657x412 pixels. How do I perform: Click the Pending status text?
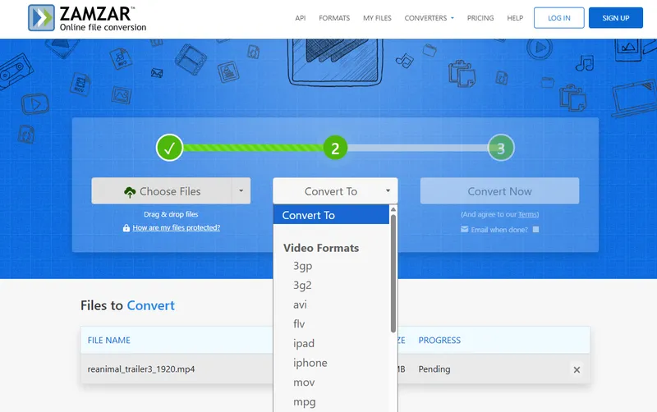[434, 369]
